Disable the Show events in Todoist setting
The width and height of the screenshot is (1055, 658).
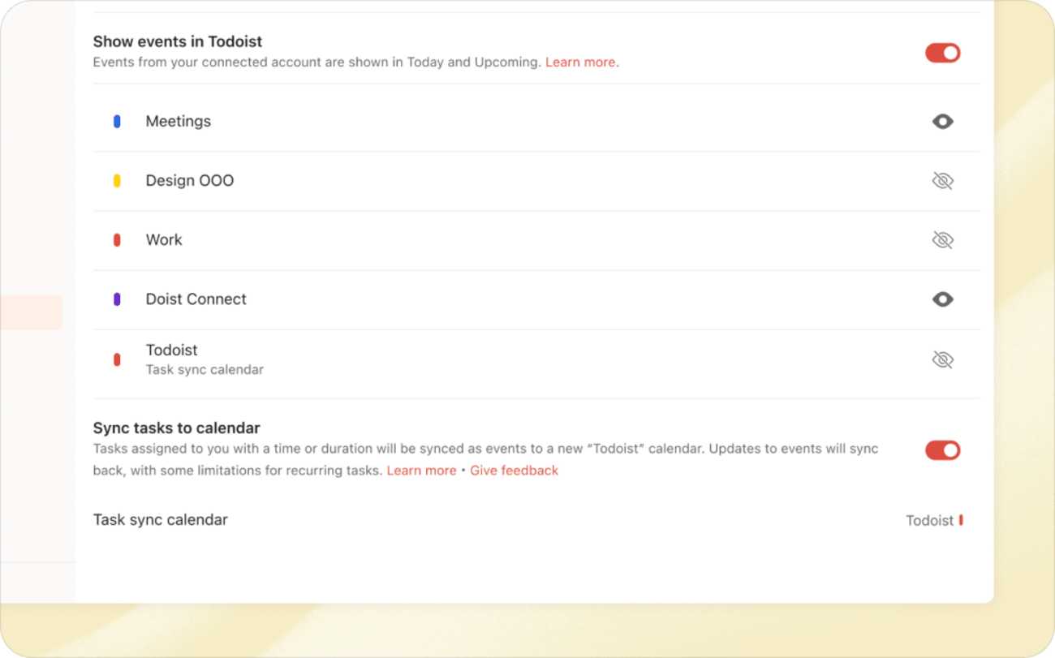(x=942, y=52)
